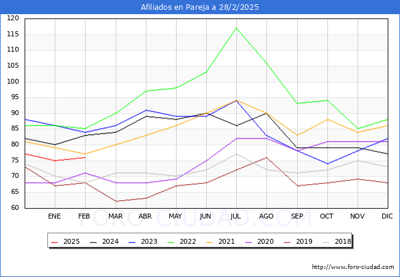400x277 pixels.
Task: Click the OCT month axis label
Action: click(x=327, y=216)
